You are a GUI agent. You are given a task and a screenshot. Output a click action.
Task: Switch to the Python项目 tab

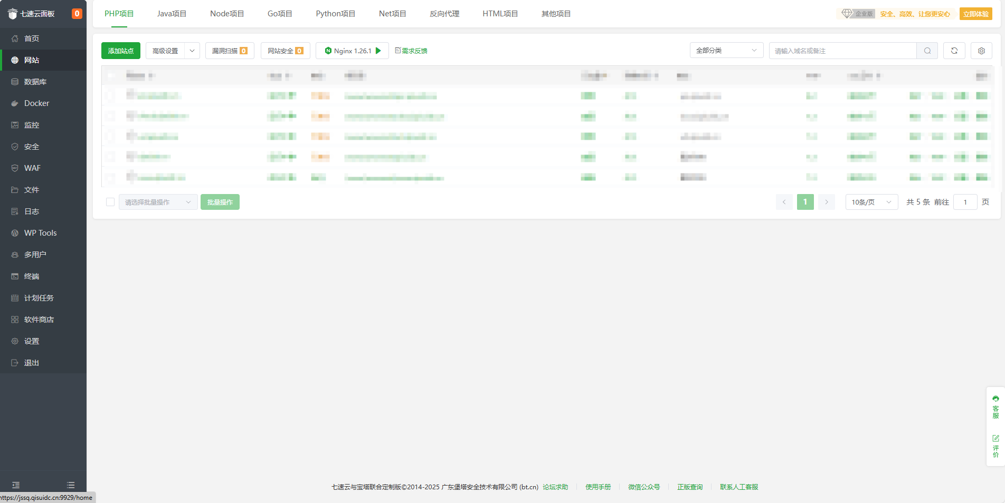pos(336,14)
